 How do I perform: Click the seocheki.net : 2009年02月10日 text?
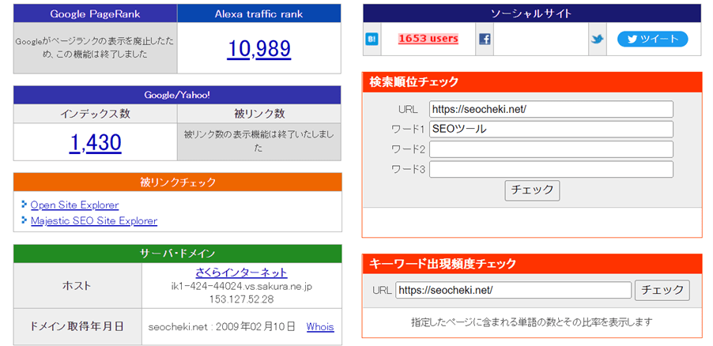(x=222, y=327)
